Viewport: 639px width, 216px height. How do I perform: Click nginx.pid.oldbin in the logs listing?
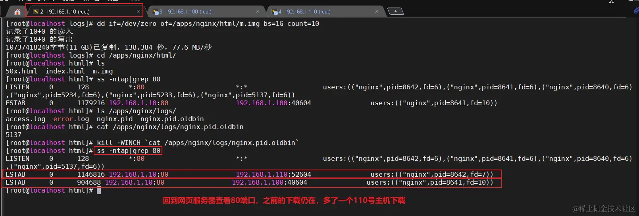[172, 119]
